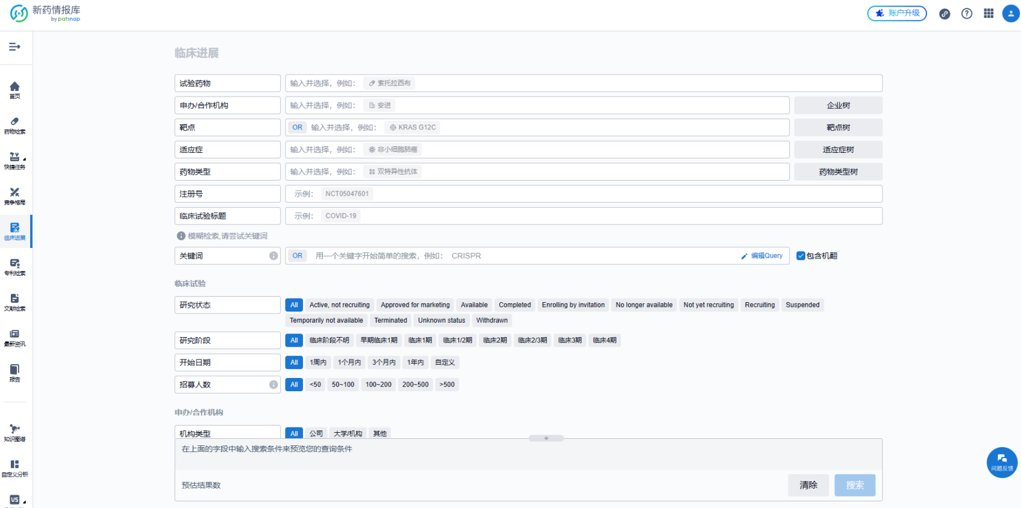The width and height of the screenshot is (1021, 508).
Task: Open the 企业树 company tree selector
Action: (838, 105)
